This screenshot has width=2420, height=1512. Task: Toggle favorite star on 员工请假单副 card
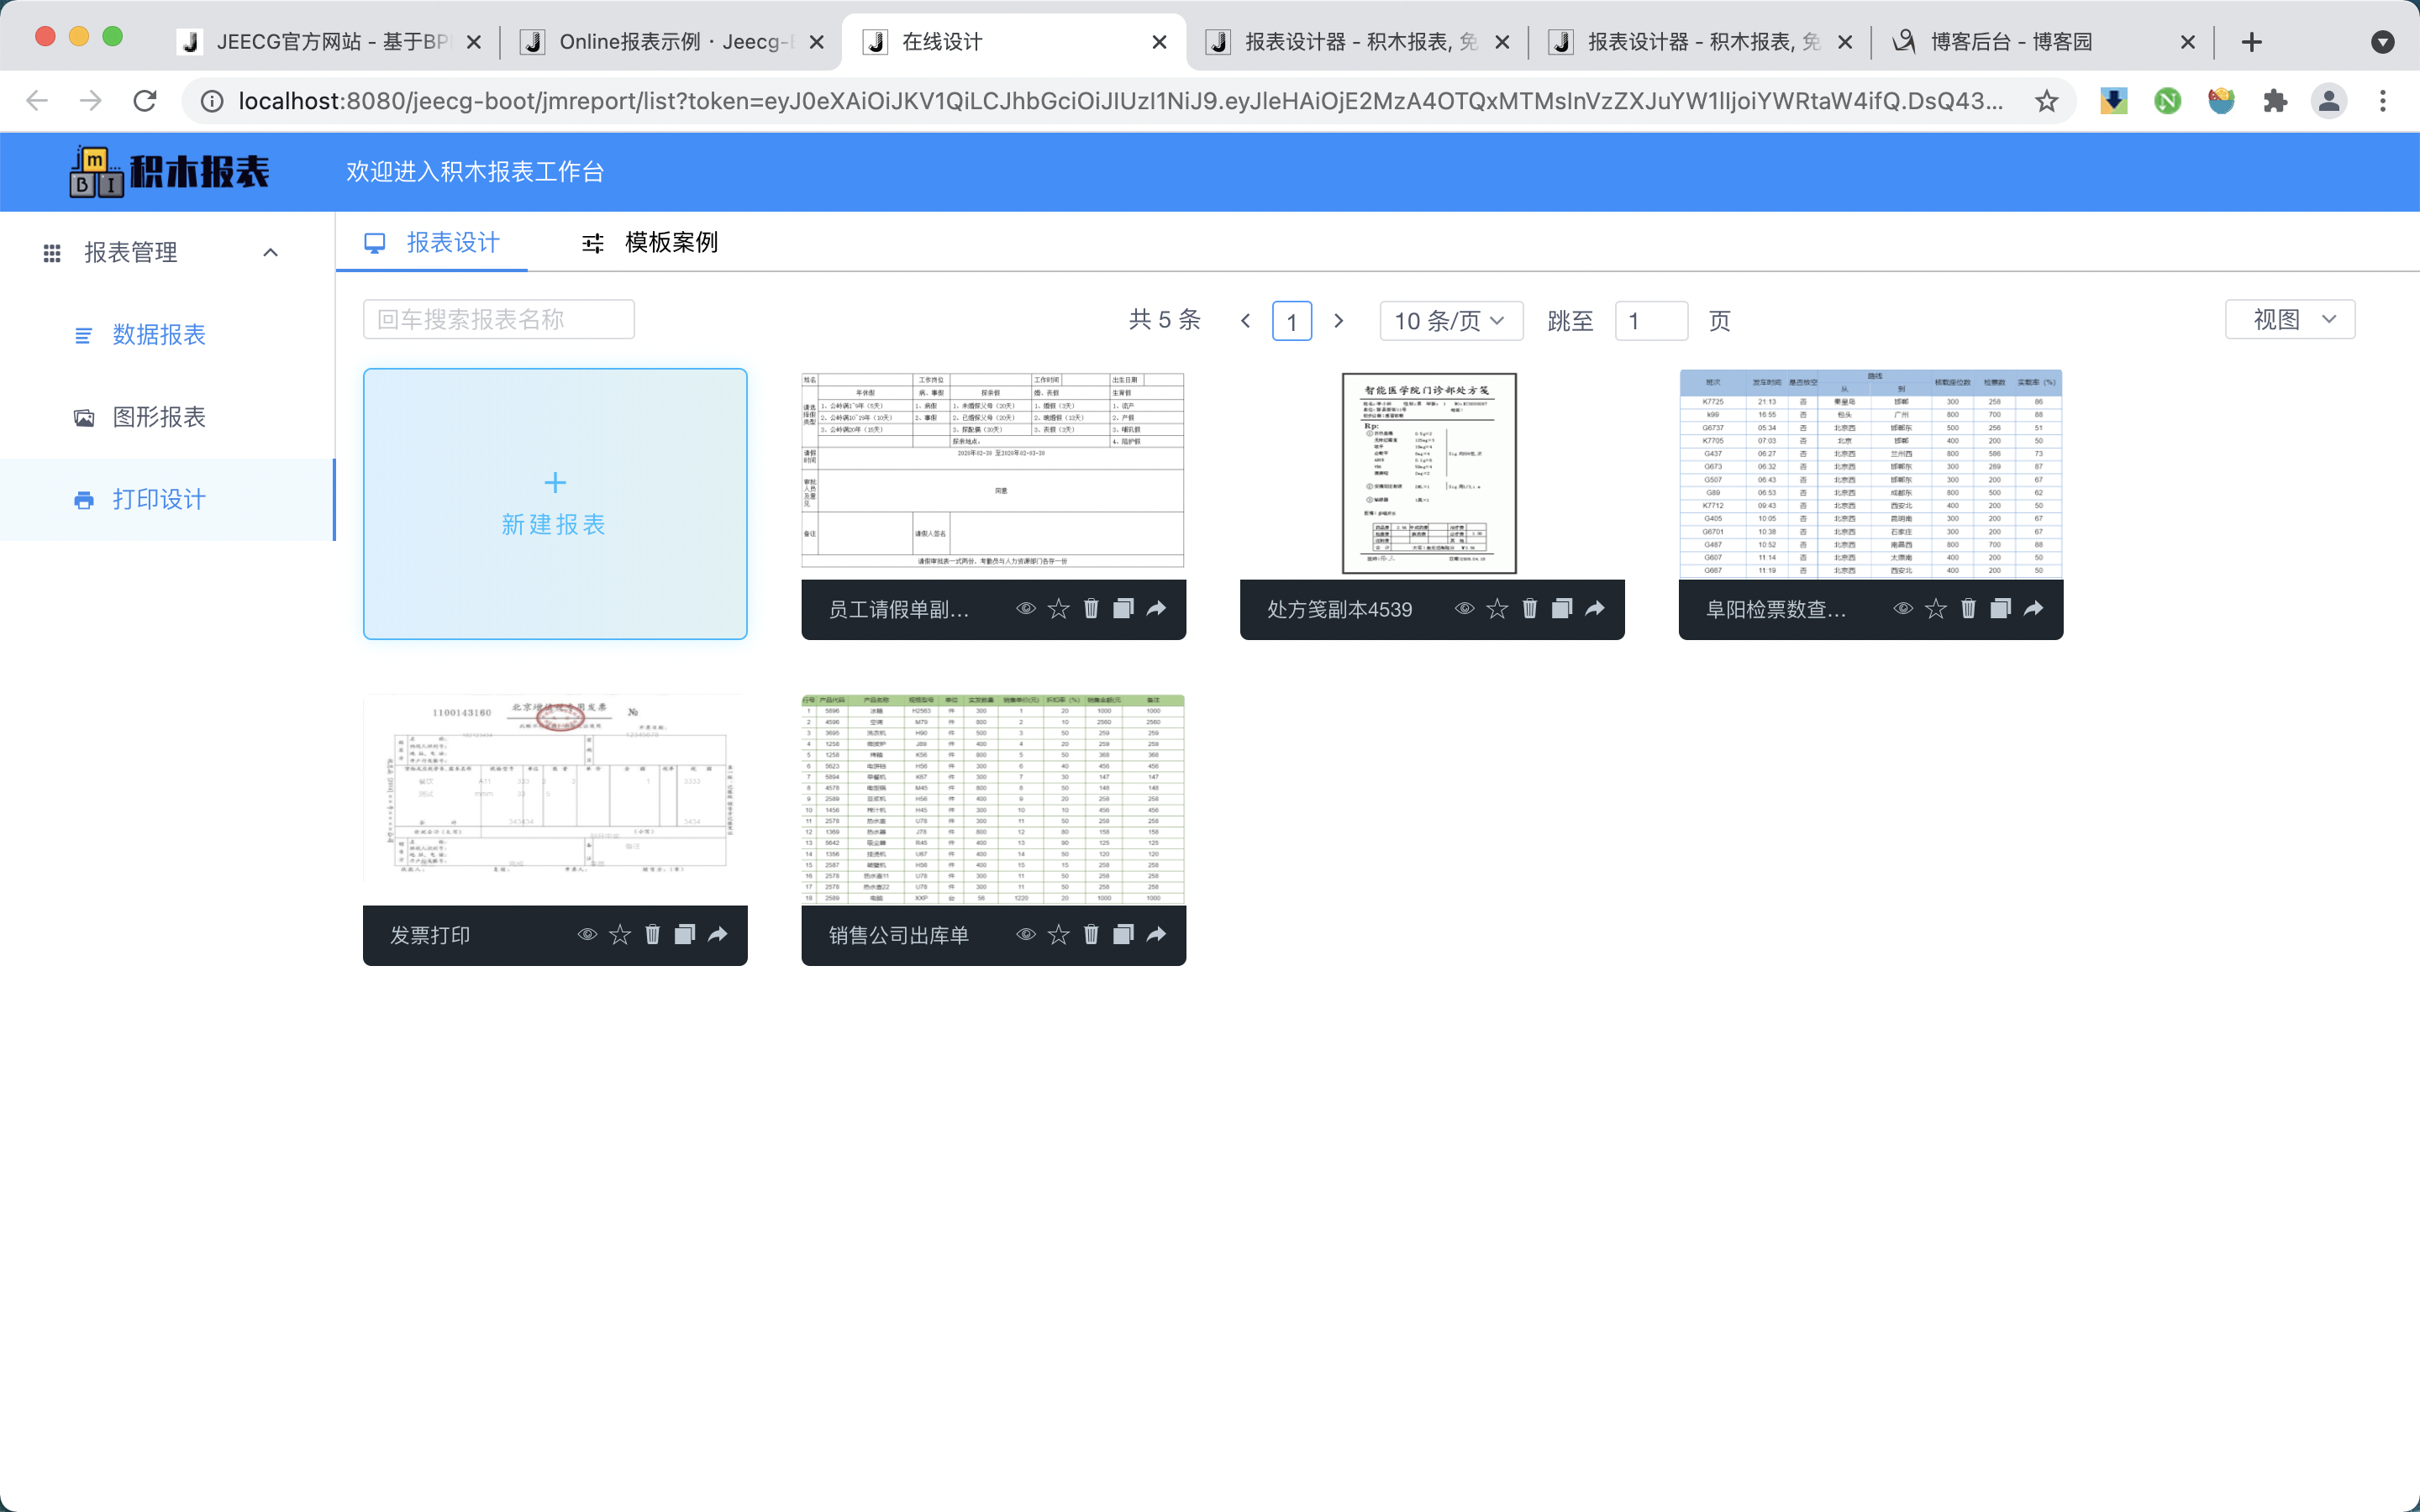click(x=1058, y=608)
